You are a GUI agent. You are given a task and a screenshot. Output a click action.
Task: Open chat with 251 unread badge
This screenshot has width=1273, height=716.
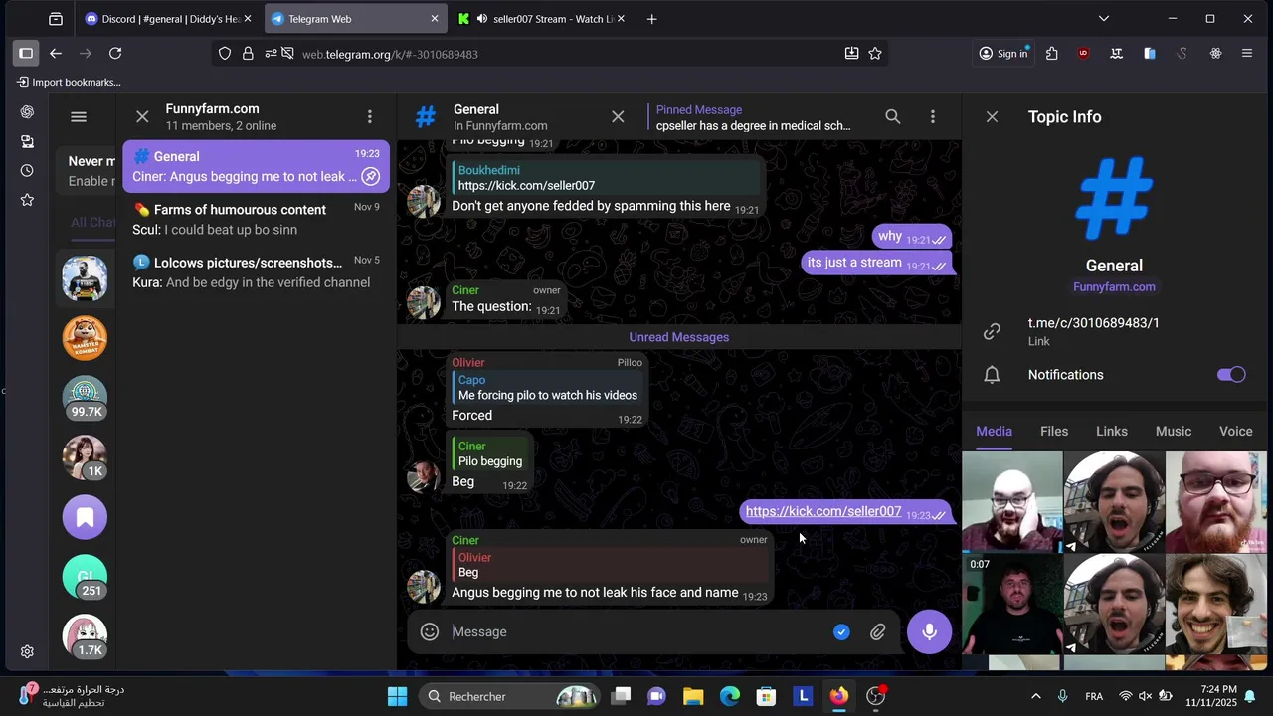85,577
